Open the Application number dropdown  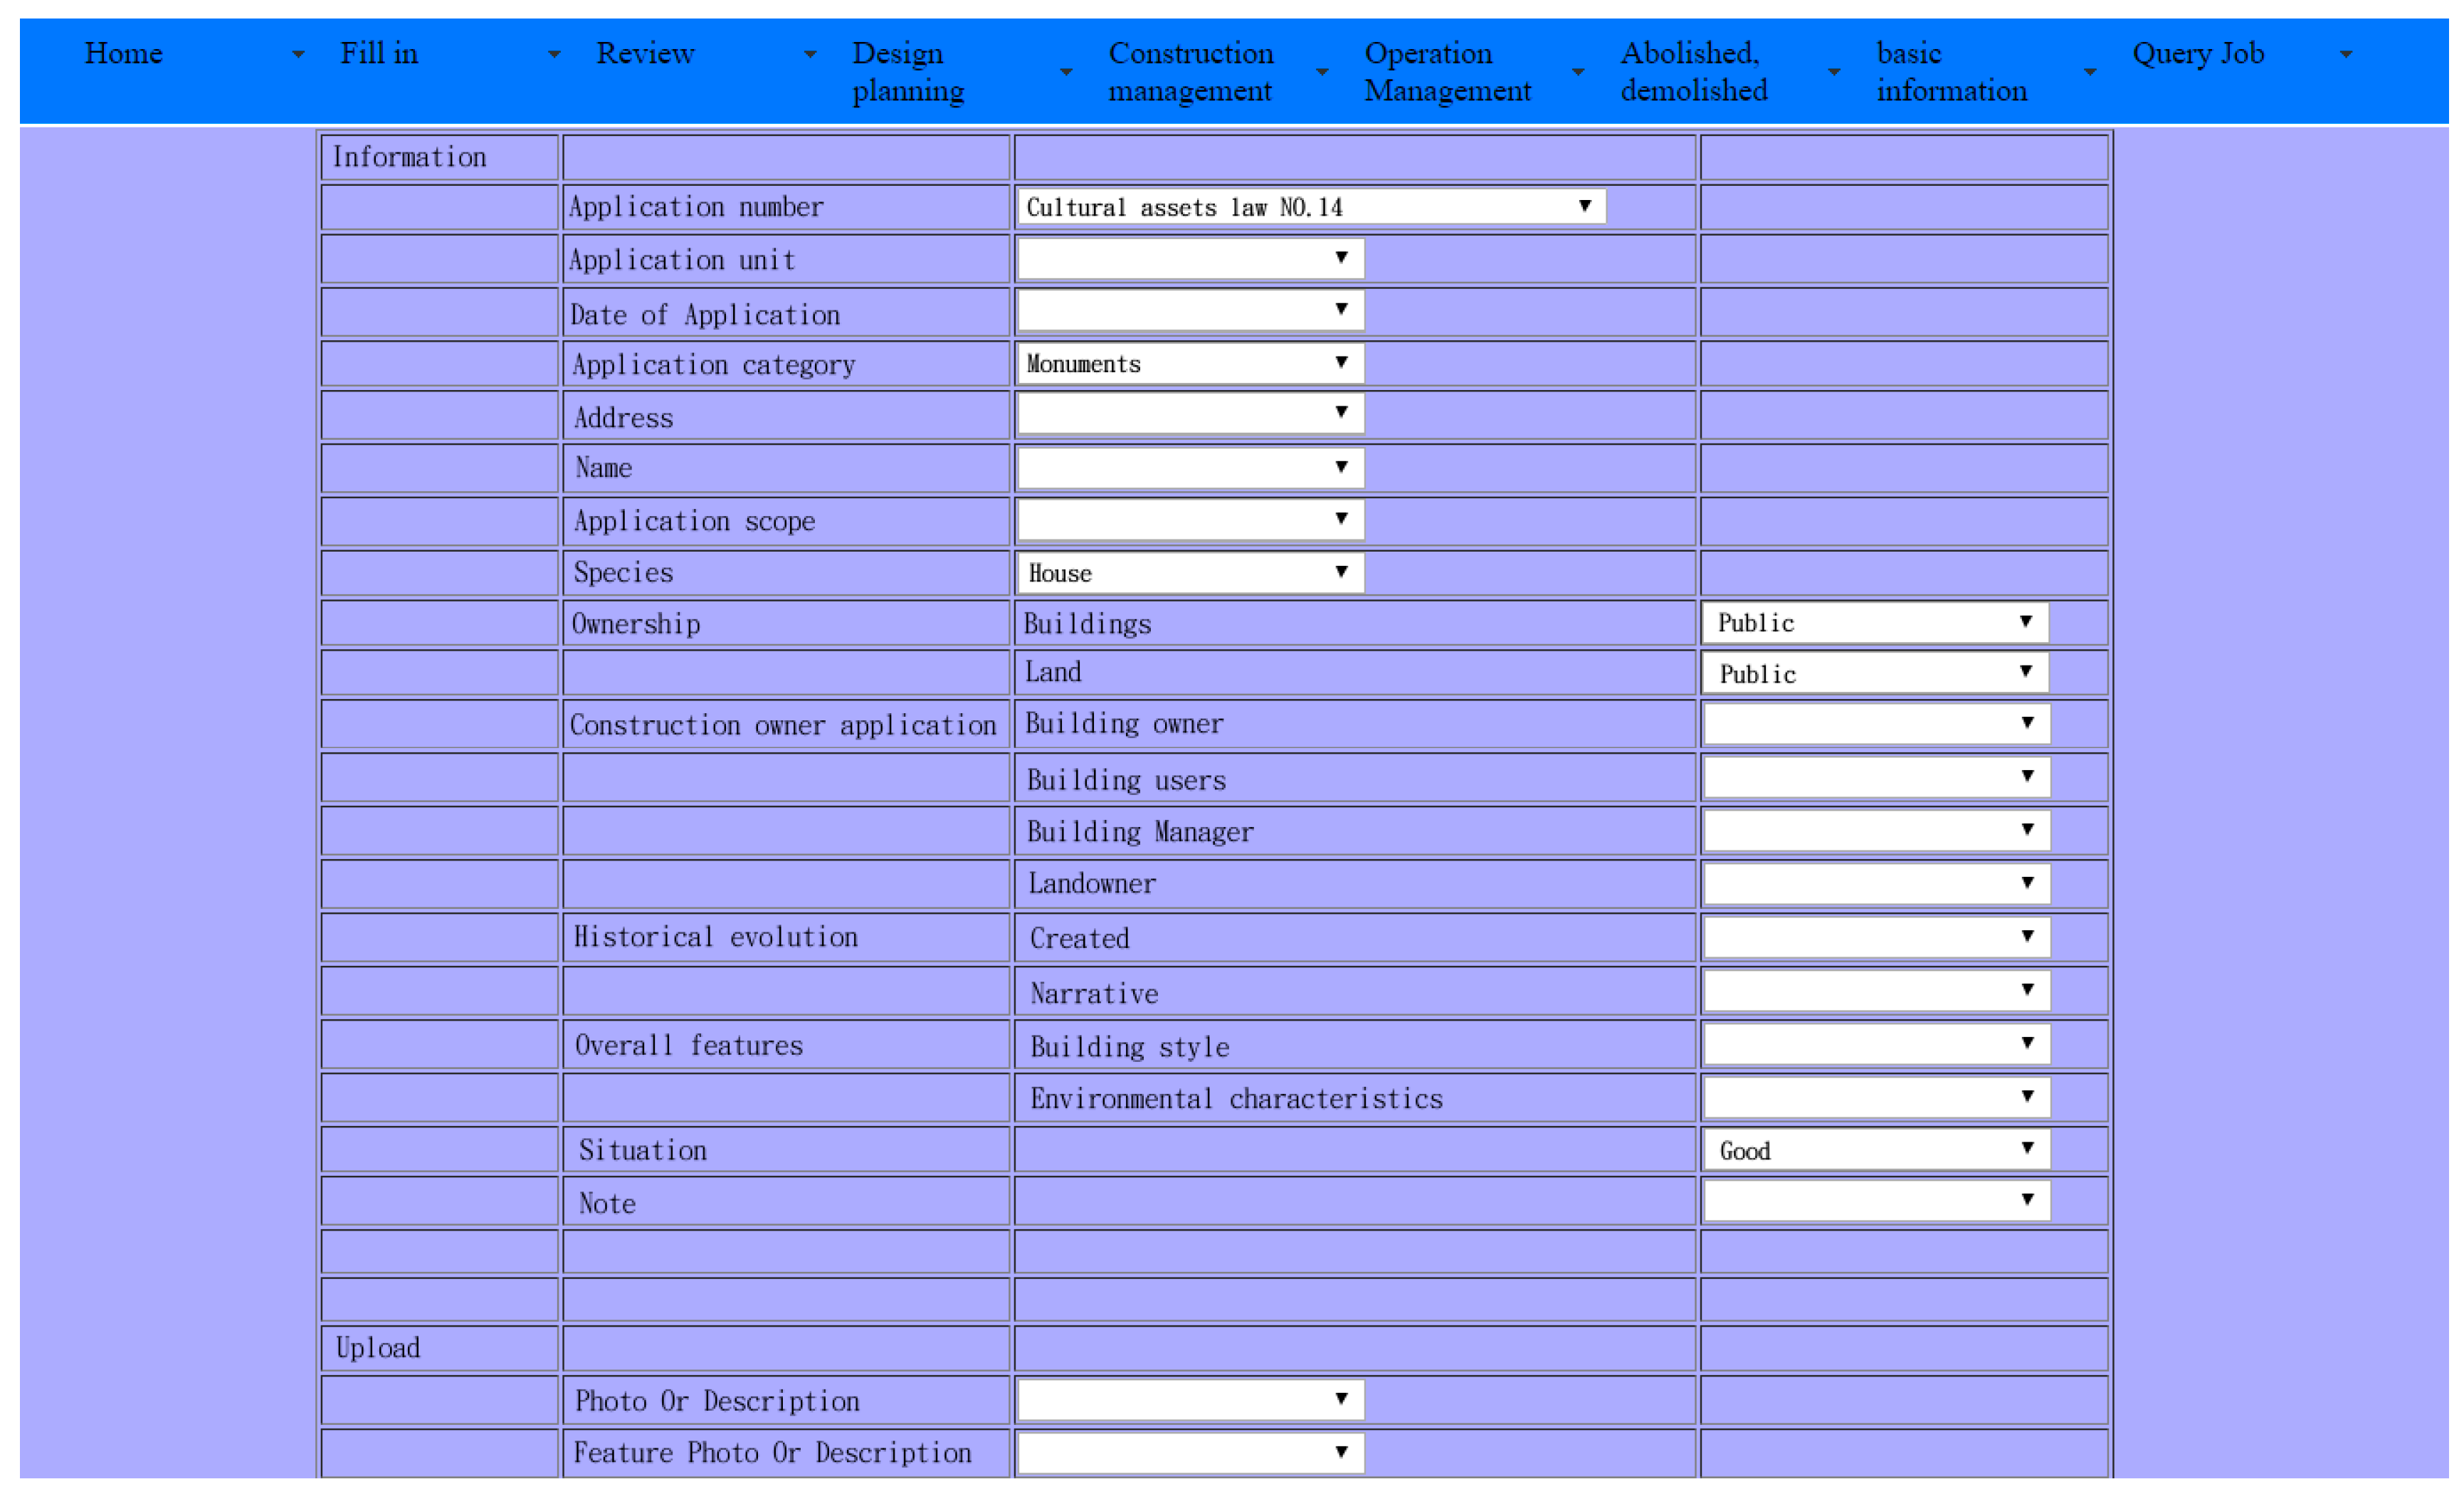coord(1310,206)
